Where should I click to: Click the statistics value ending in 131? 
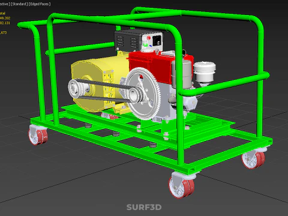(x=5, y=23)
